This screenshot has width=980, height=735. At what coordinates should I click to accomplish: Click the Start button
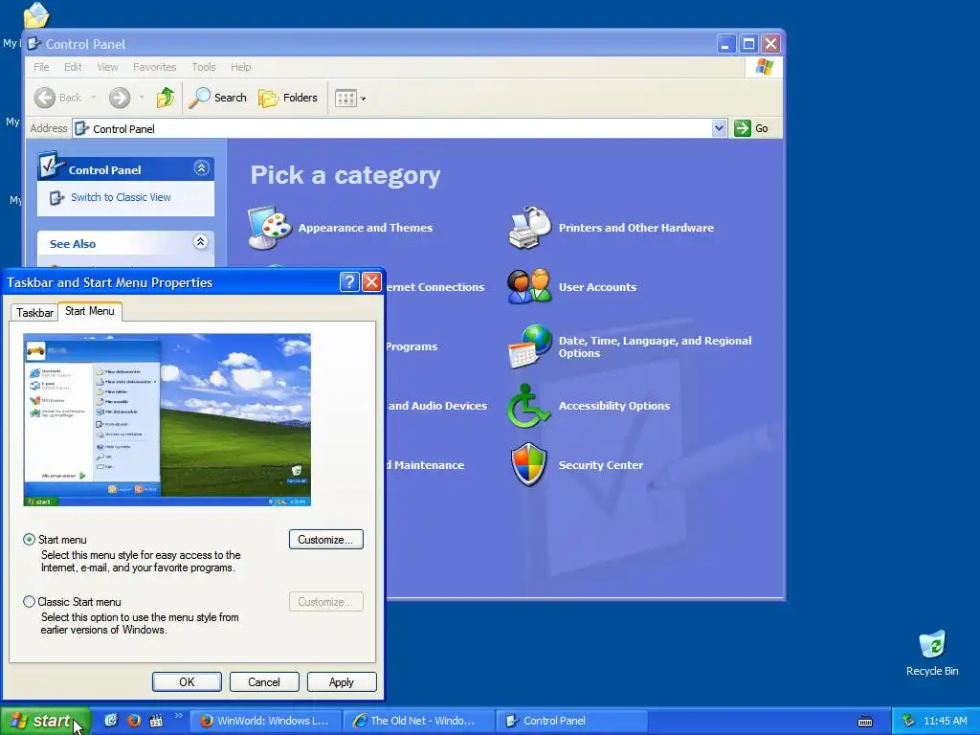point(45,721)
